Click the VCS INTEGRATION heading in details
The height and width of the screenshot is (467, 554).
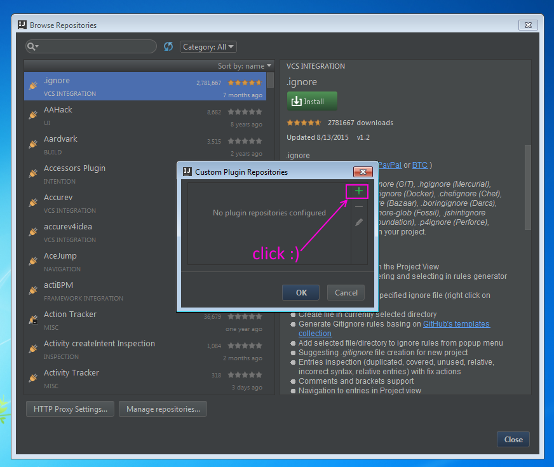[316, 66]
